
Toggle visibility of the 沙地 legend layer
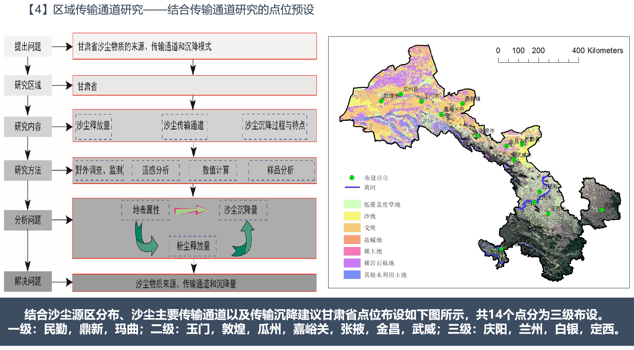click(x=352, y=216)
